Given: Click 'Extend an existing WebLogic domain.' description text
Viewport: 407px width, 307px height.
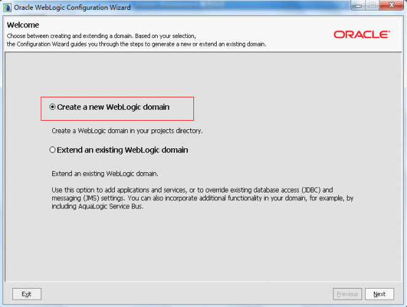Looking at the screenshot, I should click(105, 173).
